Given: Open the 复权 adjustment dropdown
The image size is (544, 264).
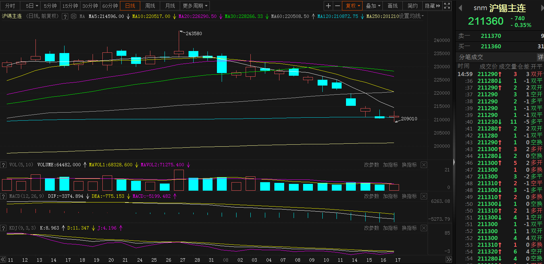Looking at the screenshot, I should 352,6.
